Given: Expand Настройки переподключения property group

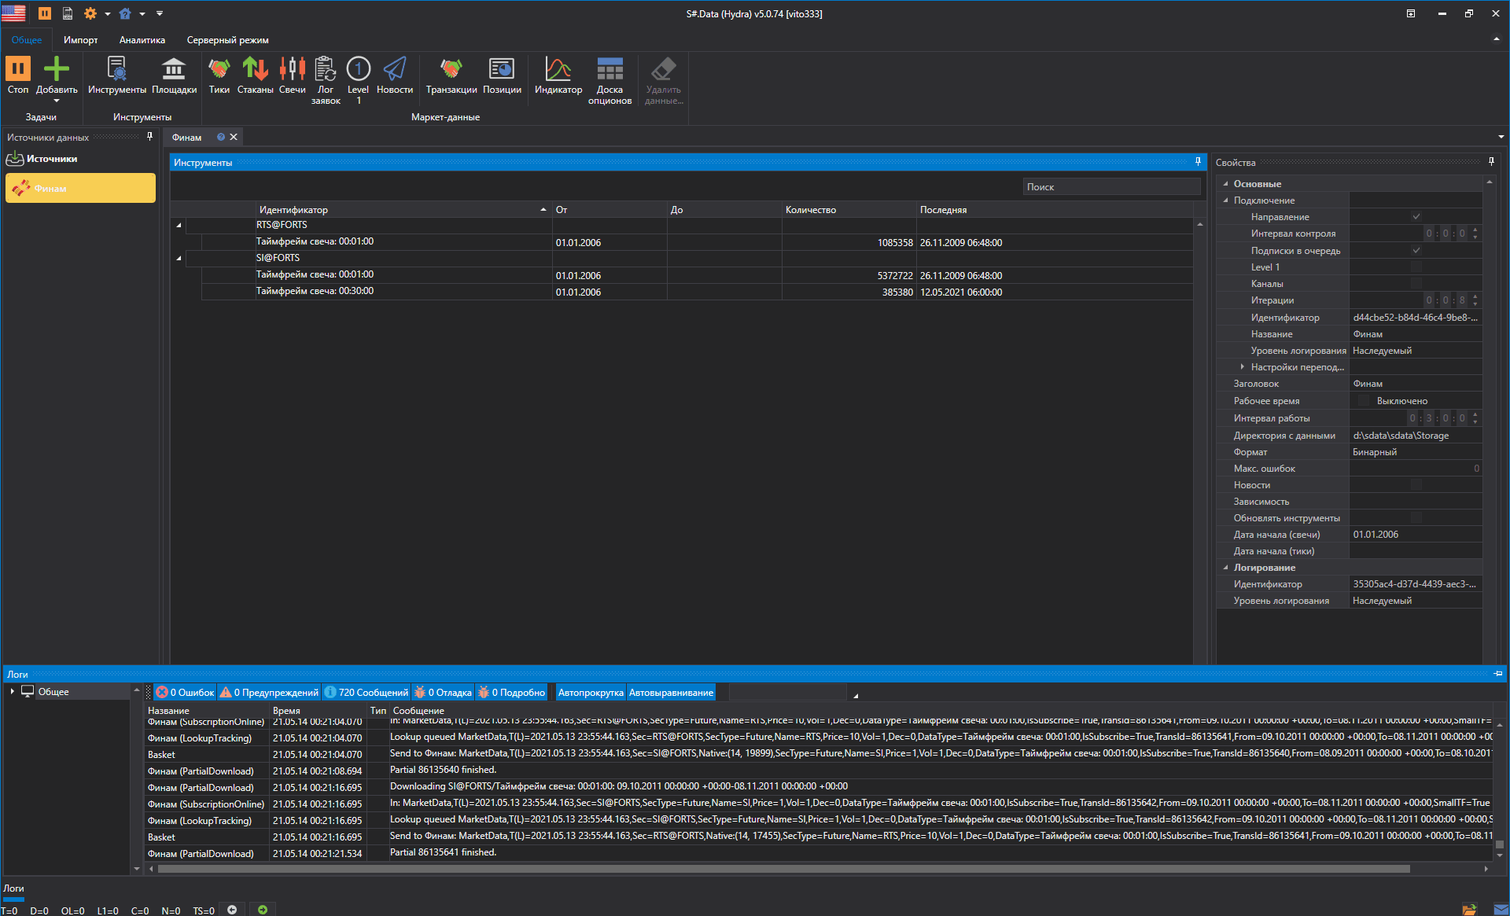Looking at the screenshot, I should 1243,367.
